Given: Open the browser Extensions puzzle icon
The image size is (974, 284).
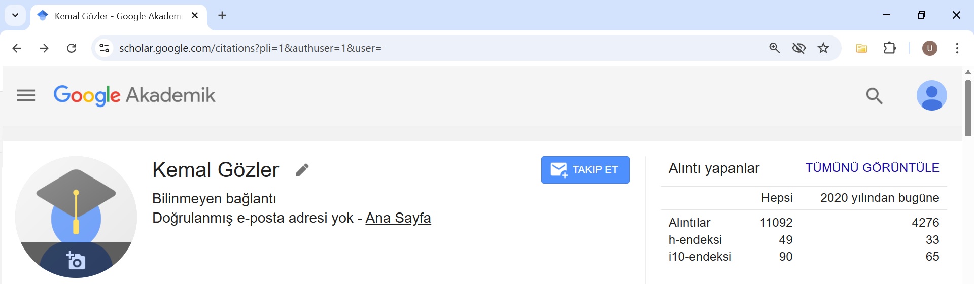Looking at the screenshot, I should coord(890,48).
